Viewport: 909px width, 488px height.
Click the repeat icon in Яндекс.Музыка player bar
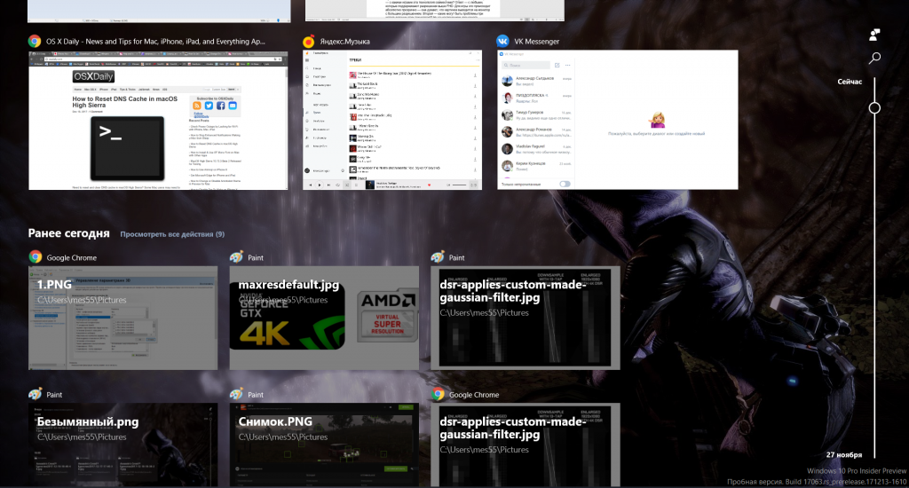click(338, 185)
